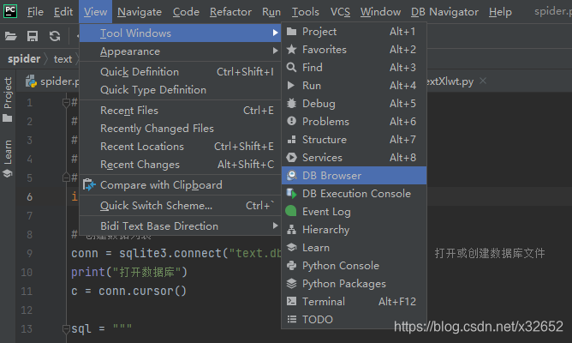Open the Tools menu
Image resolution: width=572 pixels, height=343 pixels.
pos(306,12)
